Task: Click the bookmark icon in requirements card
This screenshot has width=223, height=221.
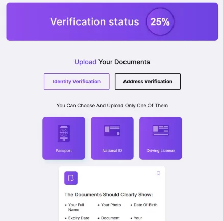Action: coord(158,173)
